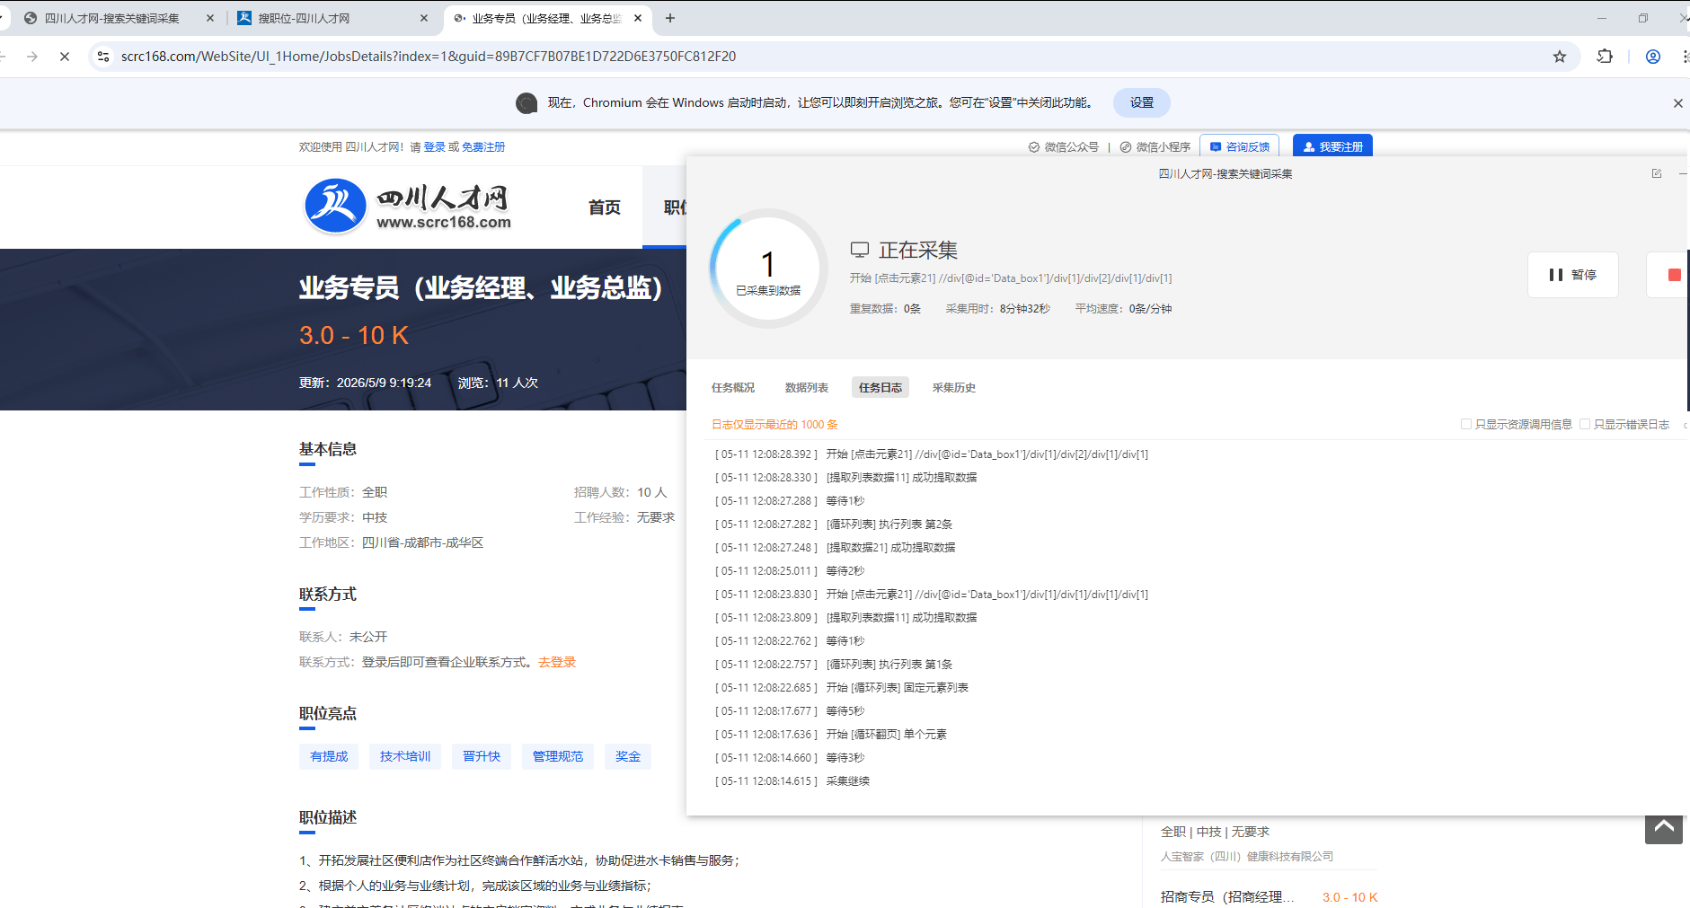The image size is (1690, 908).
Task: Click the 技术培训 job highlight tag
Action: 405,756
